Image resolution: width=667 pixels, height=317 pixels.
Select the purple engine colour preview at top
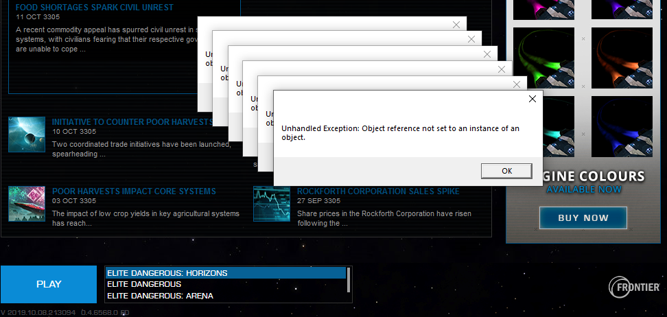pyautogui.click(x=622, y=10)
